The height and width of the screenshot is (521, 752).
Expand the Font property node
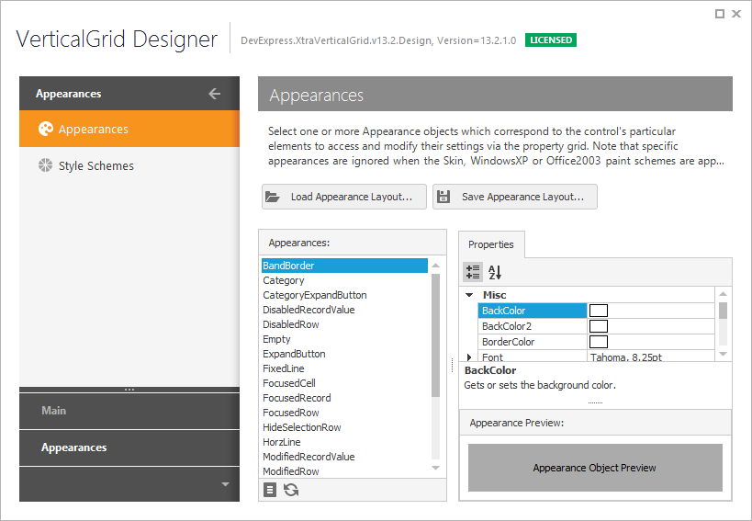pyautogui.click(x=469, y=357)
